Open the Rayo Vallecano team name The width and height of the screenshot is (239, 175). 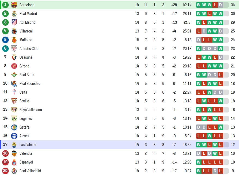pos(30,110)
